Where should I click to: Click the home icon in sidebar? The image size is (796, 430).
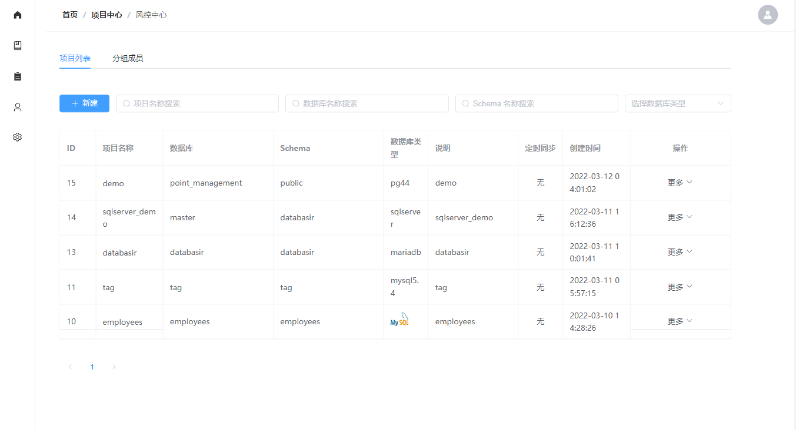pos(18,15)
